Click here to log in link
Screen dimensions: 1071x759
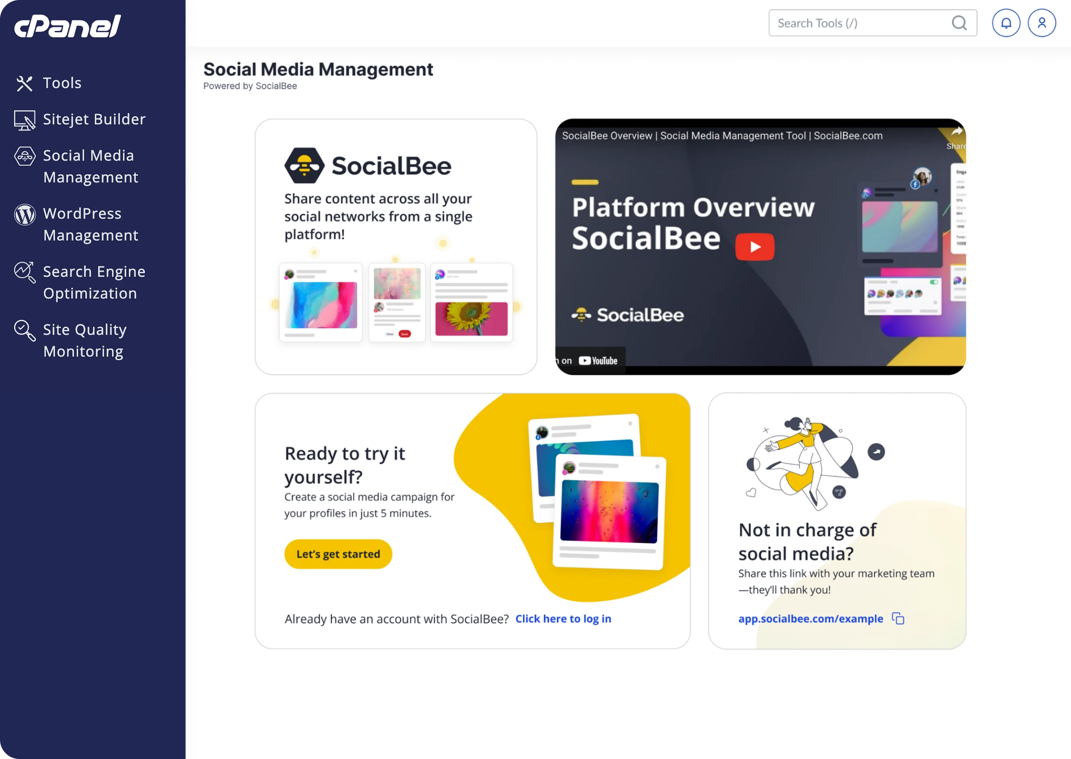[563, 618]
